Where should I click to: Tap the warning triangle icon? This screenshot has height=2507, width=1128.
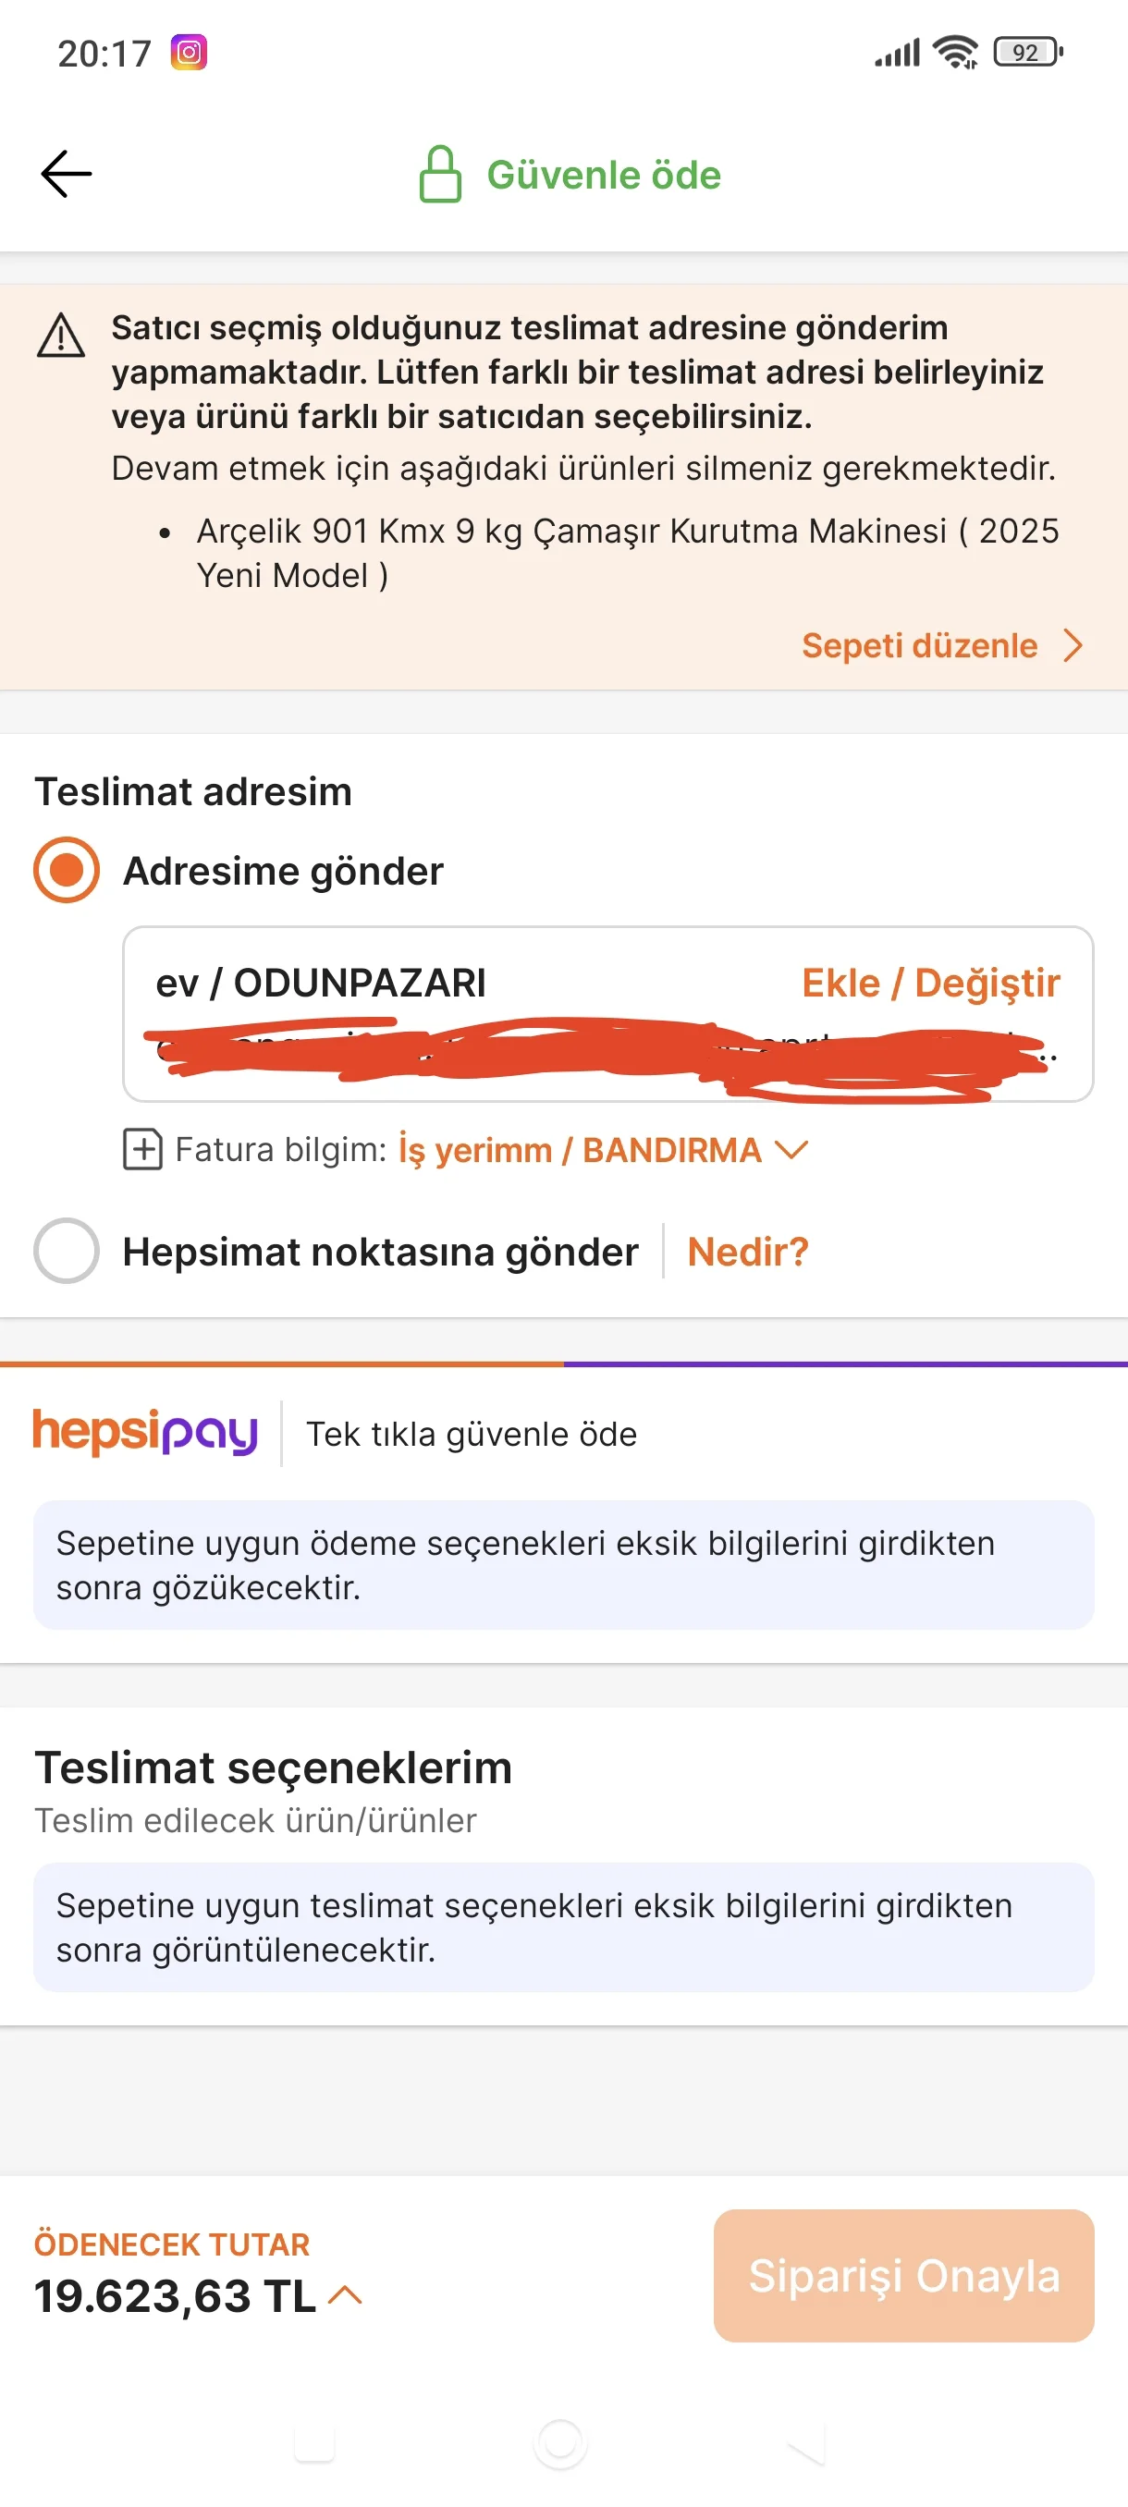click(61, 336)
